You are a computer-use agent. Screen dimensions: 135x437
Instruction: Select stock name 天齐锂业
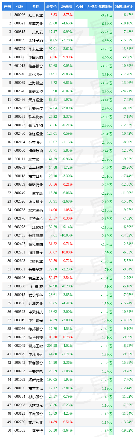pos(36,100)
